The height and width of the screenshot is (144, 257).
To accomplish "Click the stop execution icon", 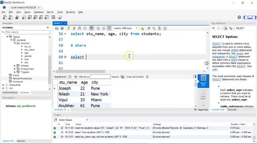I will click(x=85, y=28).
